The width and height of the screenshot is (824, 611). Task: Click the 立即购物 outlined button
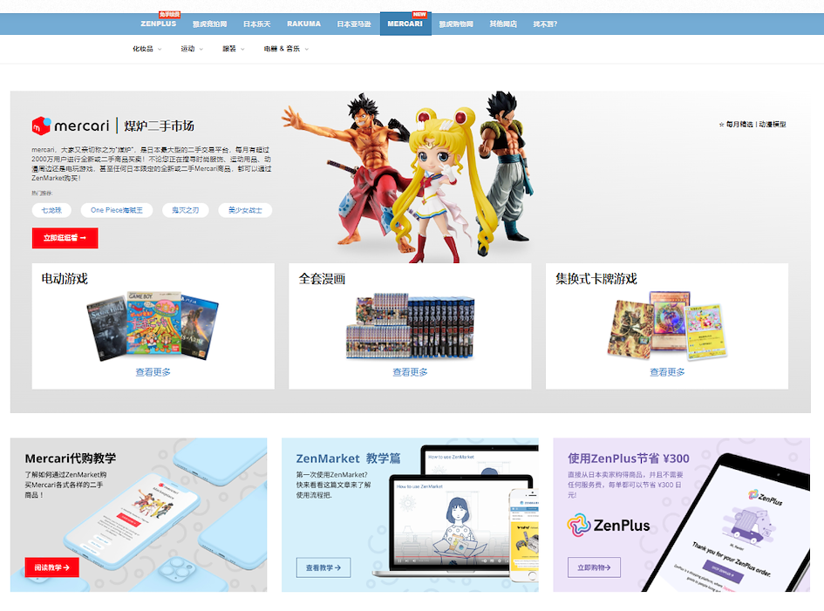[594, 567]
